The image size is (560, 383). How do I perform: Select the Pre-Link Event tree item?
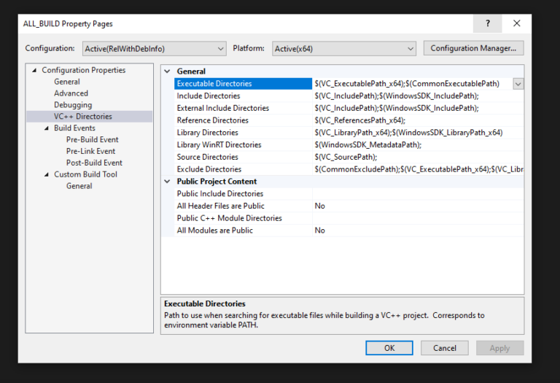[90, 151]
